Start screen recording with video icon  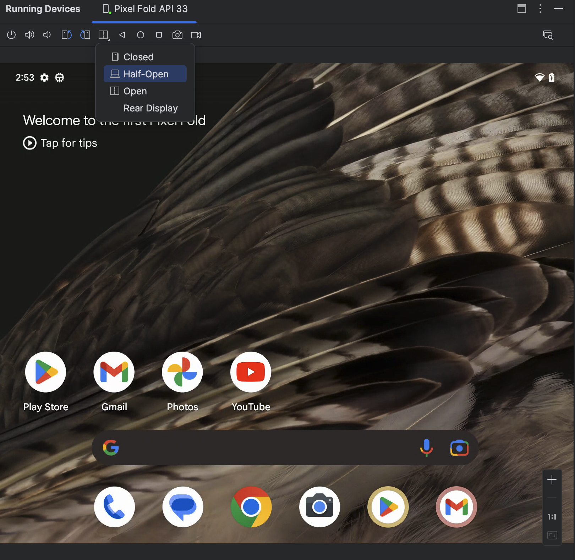pyautogui.click(x=196, y=35)
